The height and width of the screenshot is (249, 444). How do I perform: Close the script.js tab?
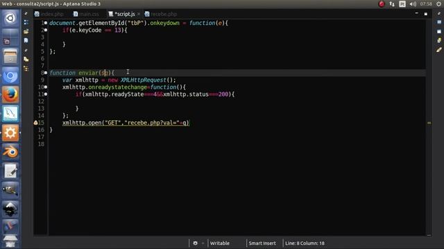pyautogui.click(x=139, y=14)
